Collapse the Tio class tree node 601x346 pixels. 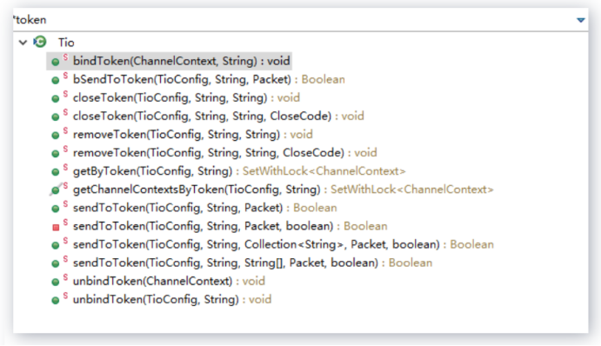pyautogui.click(x=23, y=42)
